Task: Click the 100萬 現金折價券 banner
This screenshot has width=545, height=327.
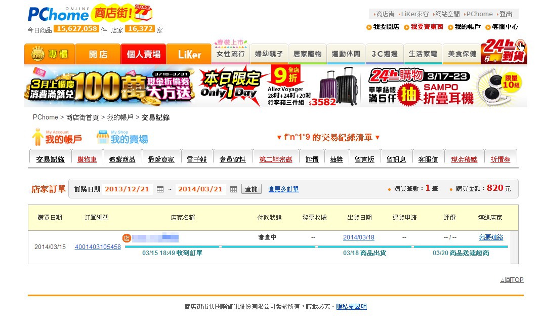Action: coord(109,86)
